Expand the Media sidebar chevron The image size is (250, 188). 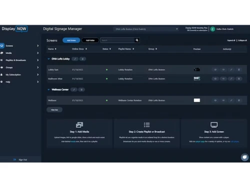pos(38,53)
